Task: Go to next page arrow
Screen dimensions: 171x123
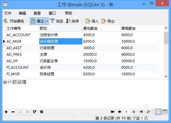Action: [134, 112]
